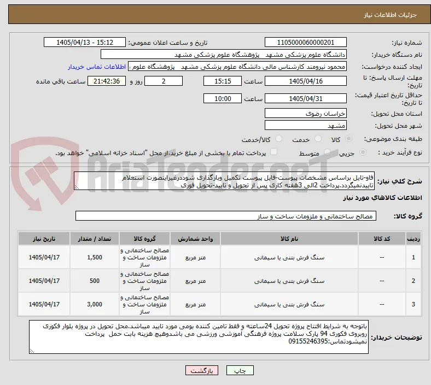Click row 1 unit متر مربع
The image size is (431, 385).
(x=195, y=257)
